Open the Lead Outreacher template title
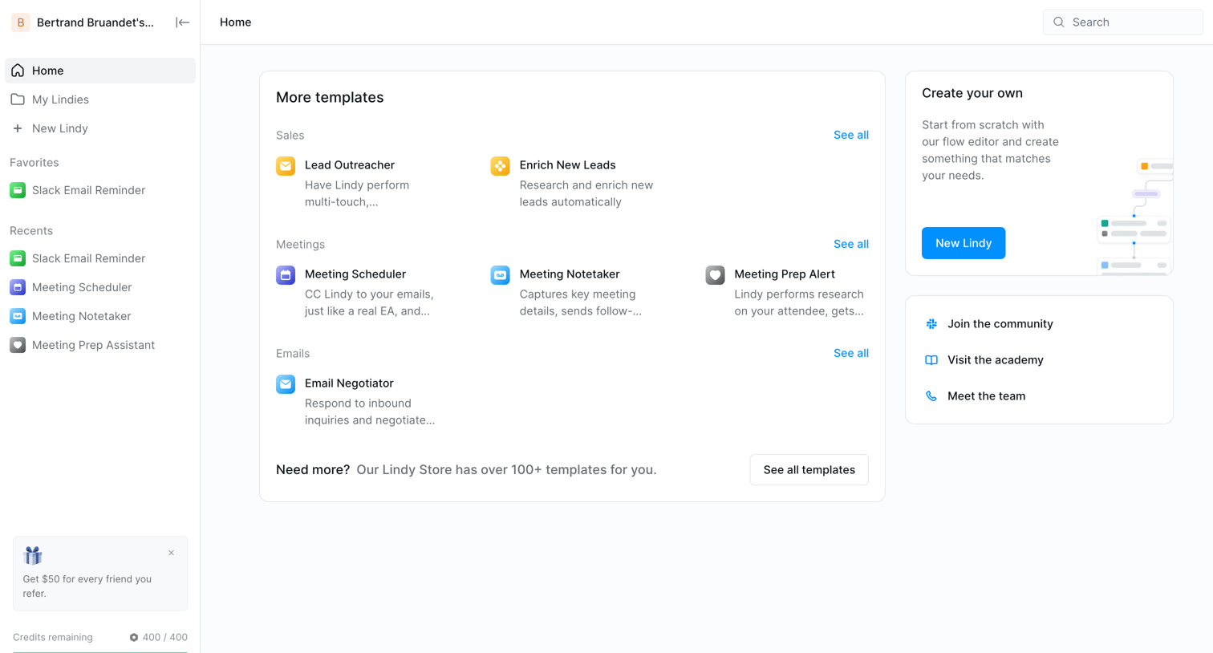 pyautogui.click(x=350, y=165)
